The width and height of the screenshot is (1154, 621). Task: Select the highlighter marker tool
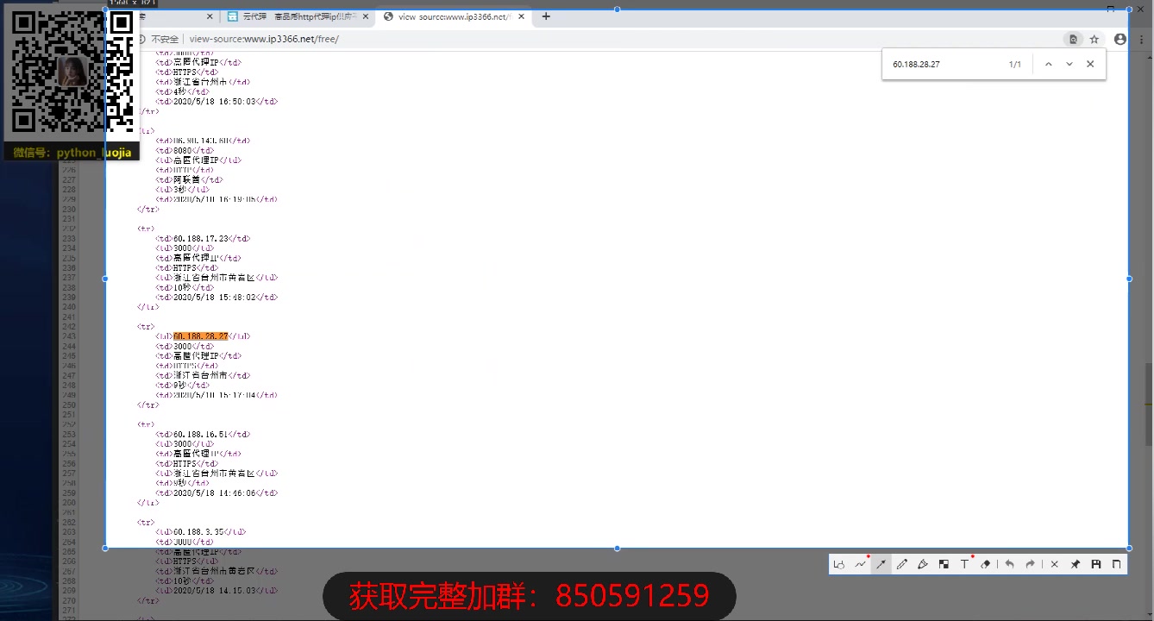click(923, 564)
